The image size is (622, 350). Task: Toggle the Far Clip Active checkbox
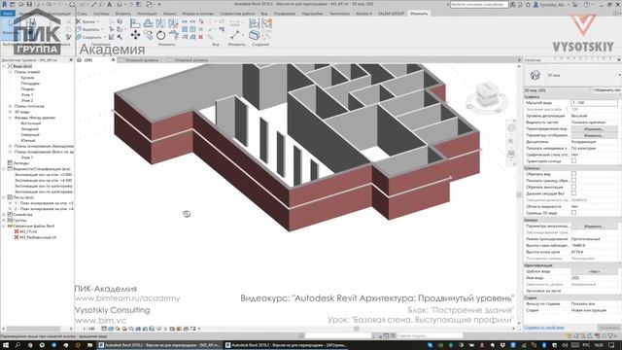coord(573,193)
